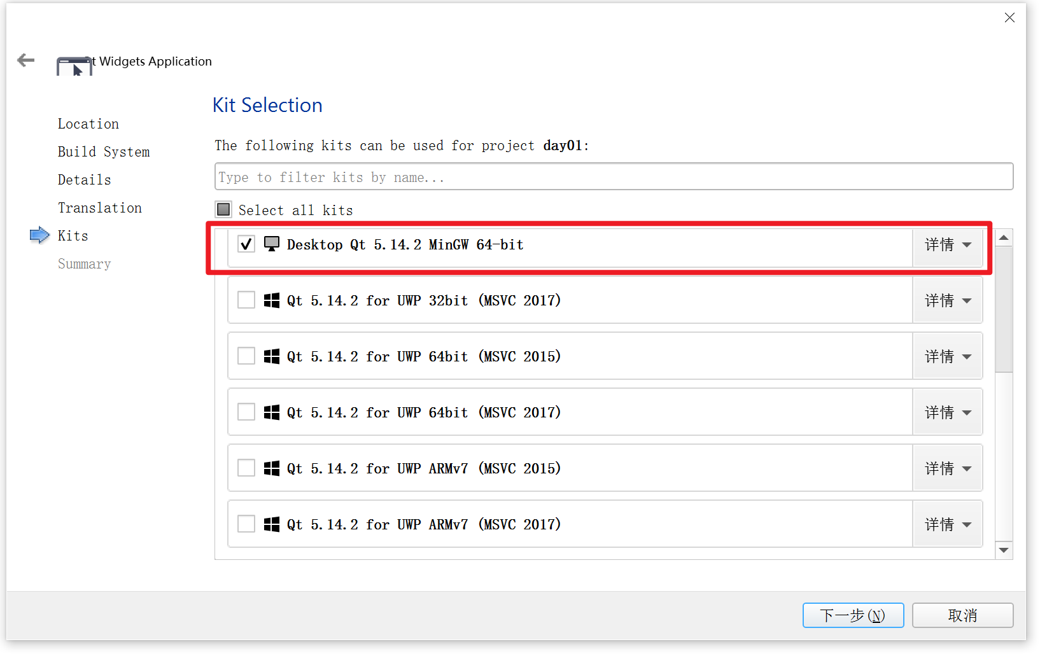Click Windows logo for UWP 32bit MSVC 2017

(272, 300)
